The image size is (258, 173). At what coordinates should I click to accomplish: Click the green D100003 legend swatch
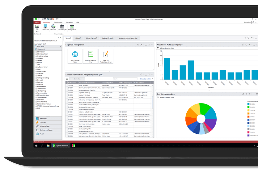pos(248,107)
